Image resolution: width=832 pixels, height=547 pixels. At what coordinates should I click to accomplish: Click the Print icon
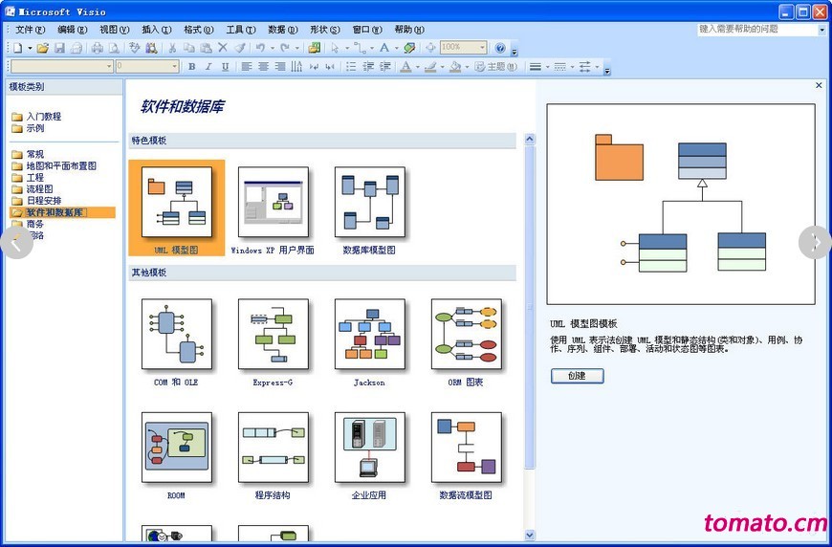tap(98, 48)
